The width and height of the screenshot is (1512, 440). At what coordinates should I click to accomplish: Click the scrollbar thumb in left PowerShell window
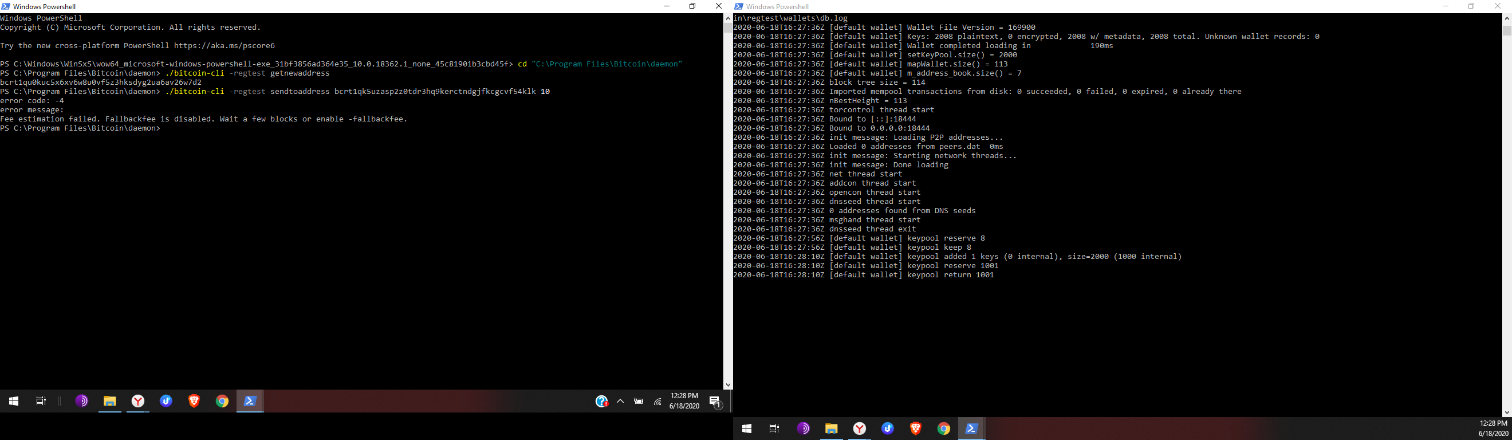pos(728,27)
